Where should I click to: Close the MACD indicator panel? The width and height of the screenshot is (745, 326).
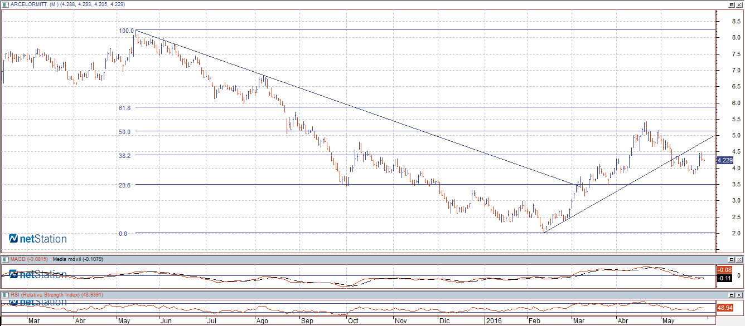click(739, 259)
